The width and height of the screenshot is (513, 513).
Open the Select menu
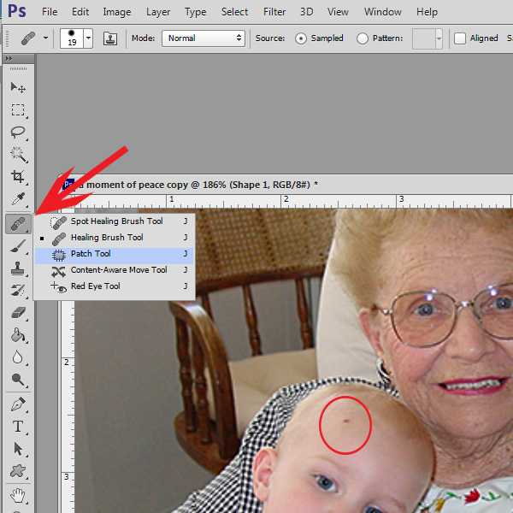point(234,12)
